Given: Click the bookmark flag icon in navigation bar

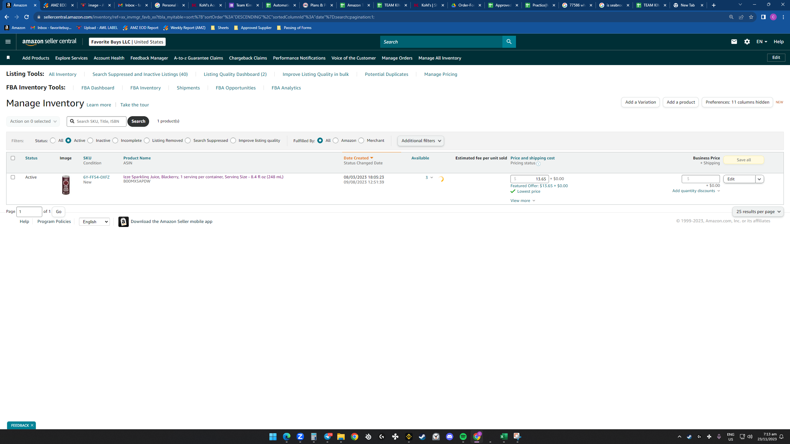Looking at the screenshot, I should [8, 58].
